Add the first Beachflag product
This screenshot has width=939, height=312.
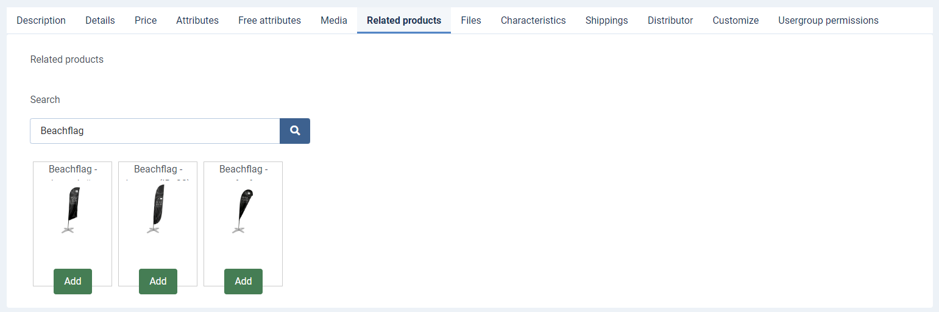[x=73, y=281]
